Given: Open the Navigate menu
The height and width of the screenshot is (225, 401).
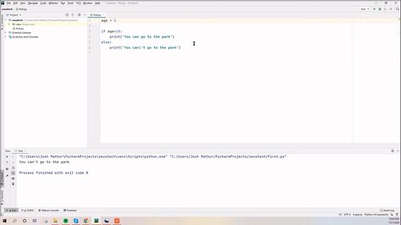Looking at the screenshot, I should [x=33, y=3].
